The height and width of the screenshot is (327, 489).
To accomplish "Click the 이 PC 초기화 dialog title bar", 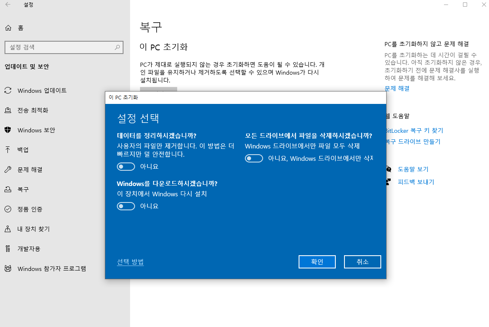I will pos(246,97).
